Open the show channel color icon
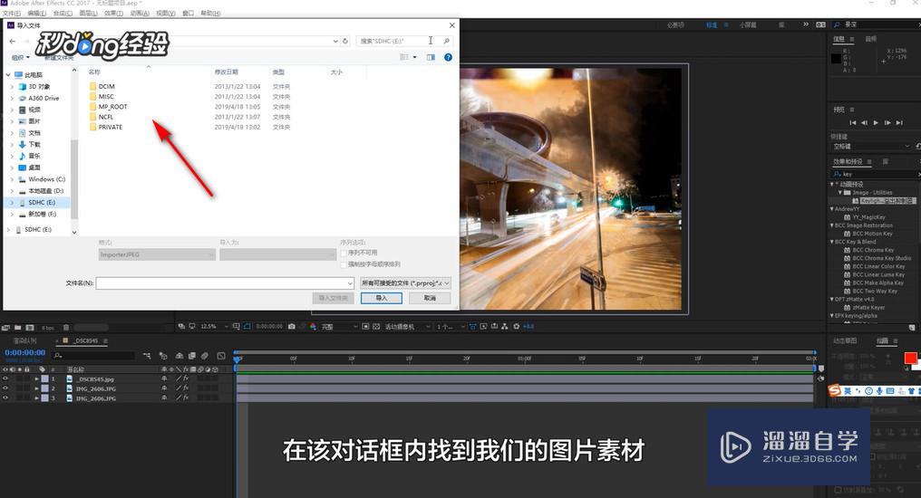Viewport: 921px width, 498px height. (313, 326)
